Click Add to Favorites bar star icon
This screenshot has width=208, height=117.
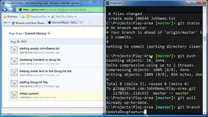click(23, 17)
